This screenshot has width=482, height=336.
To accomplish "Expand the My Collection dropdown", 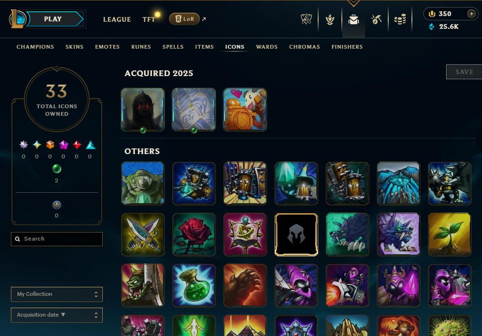I will coord(57,294).
